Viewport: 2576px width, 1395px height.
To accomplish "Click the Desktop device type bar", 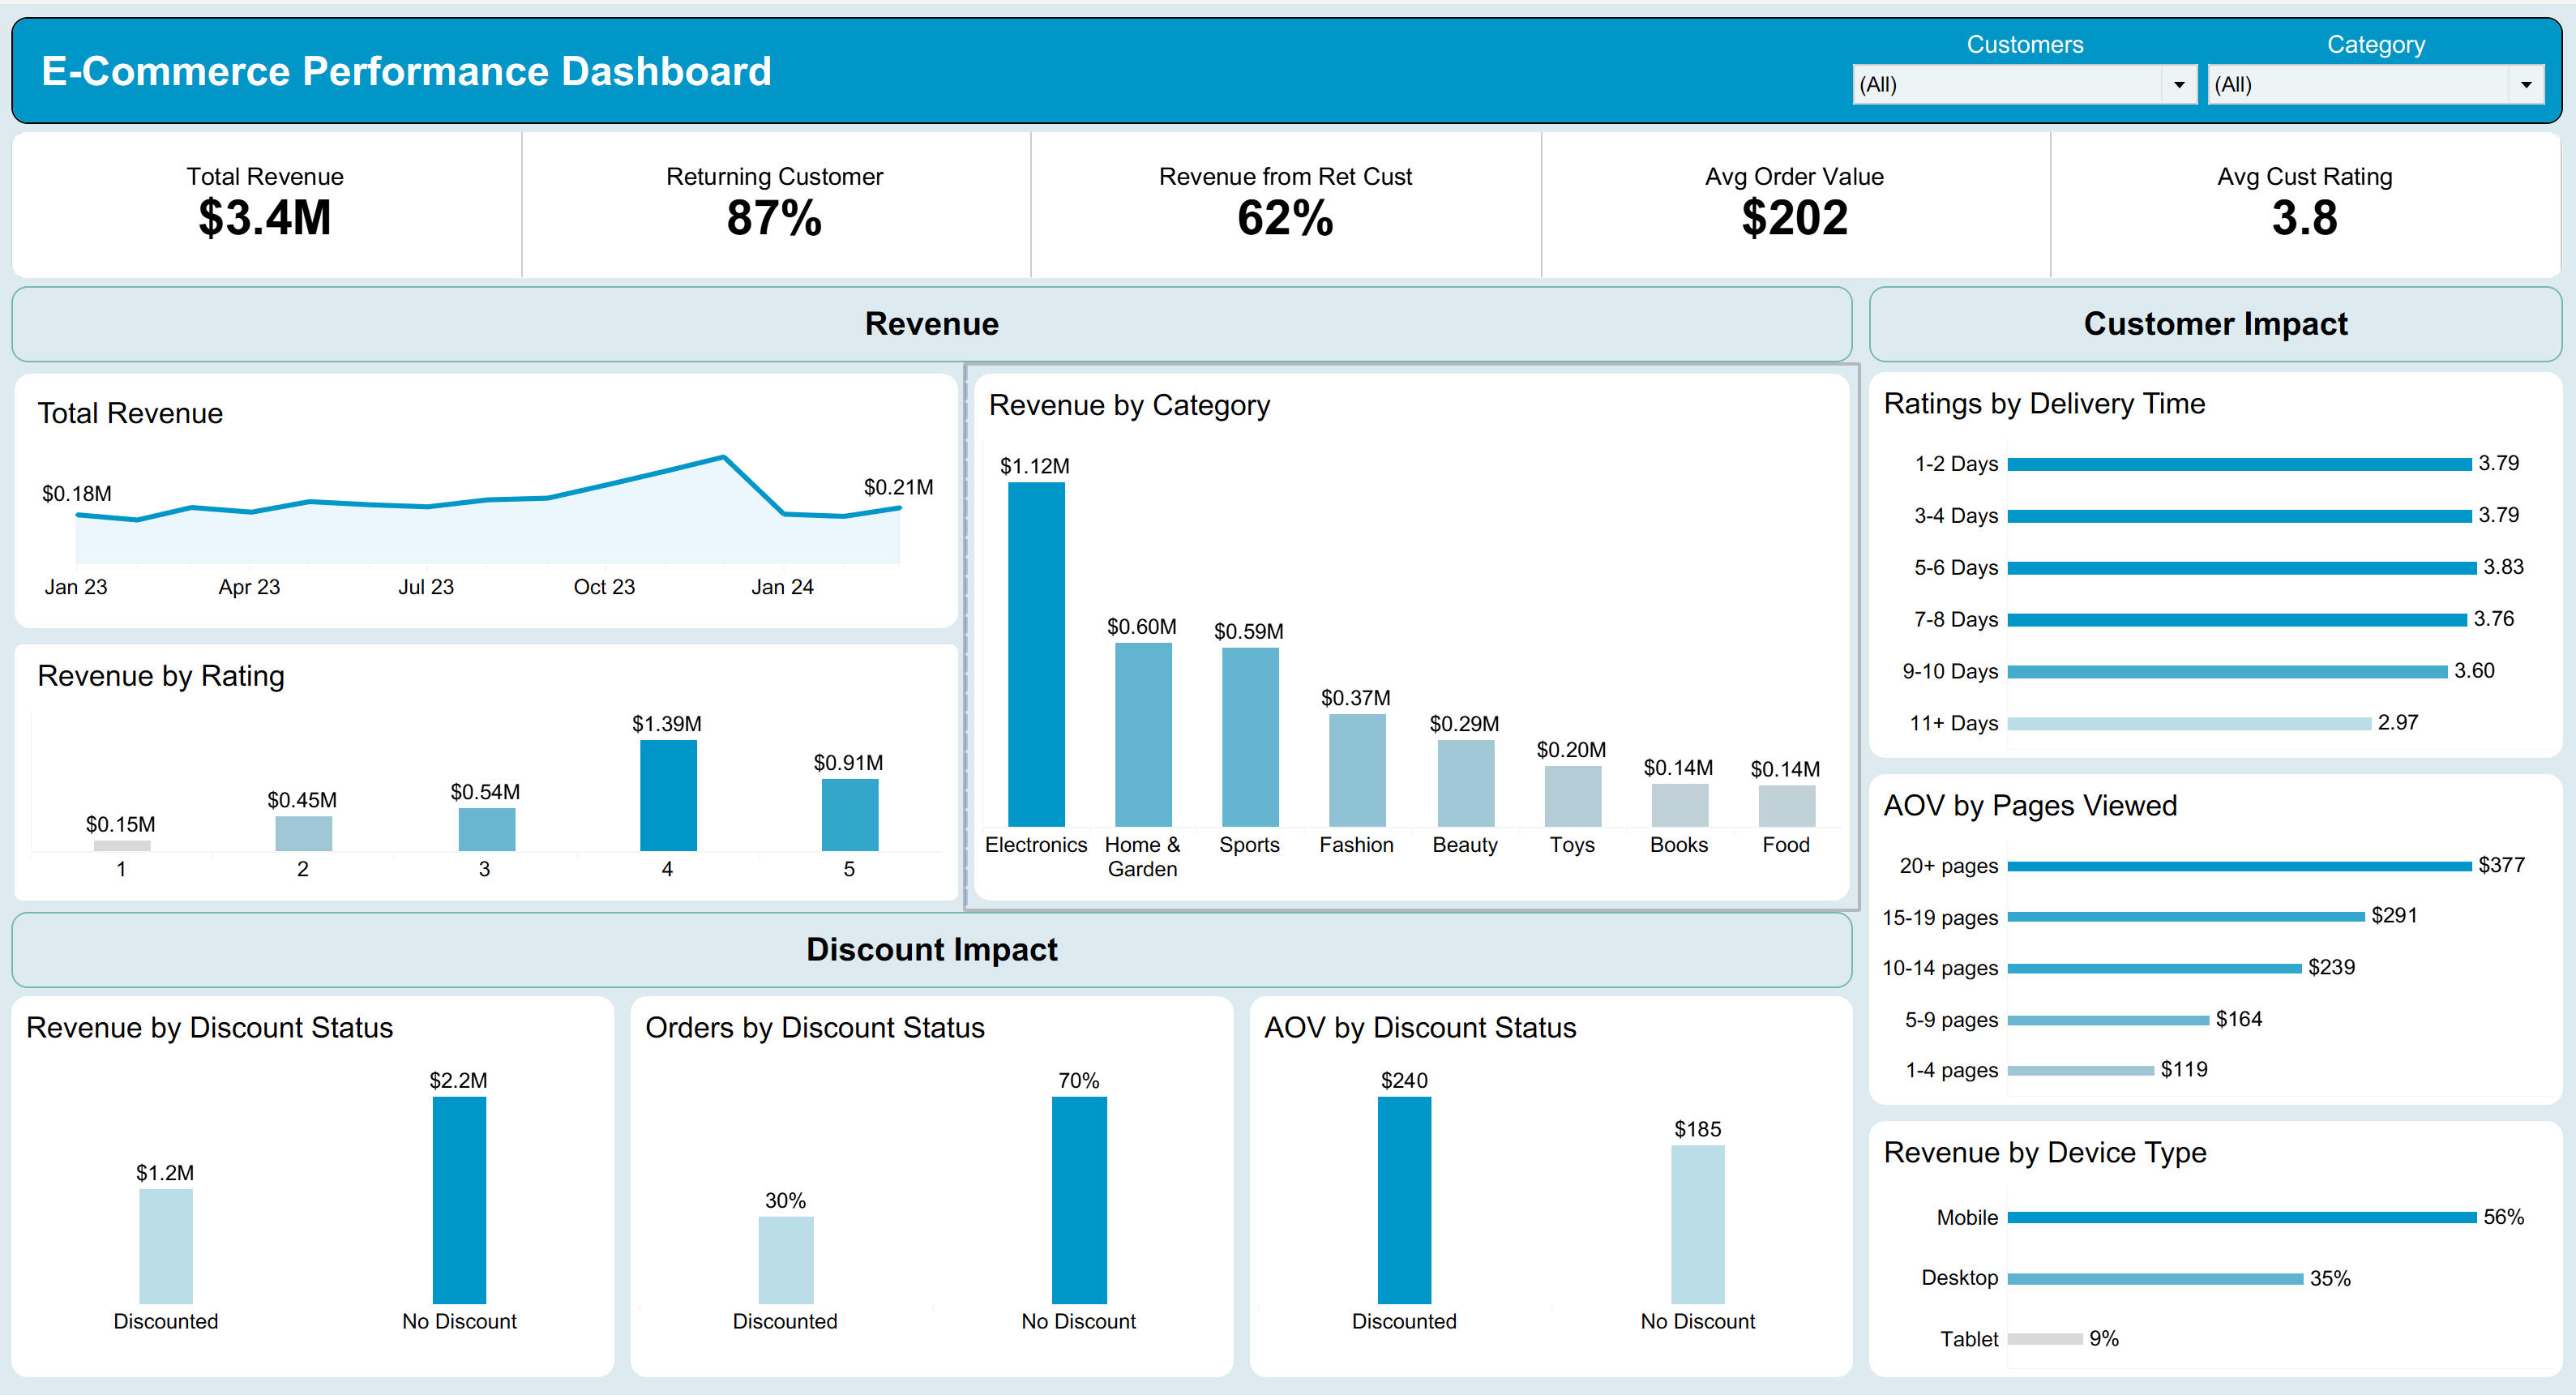I will [2155, 1278].
